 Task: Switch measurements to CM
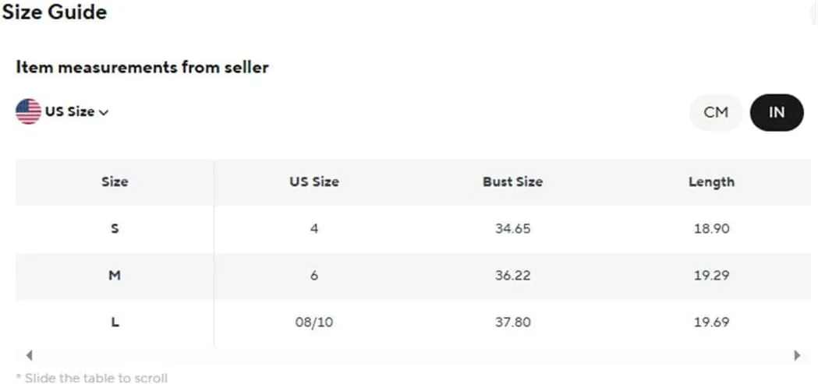coord(716,112)
